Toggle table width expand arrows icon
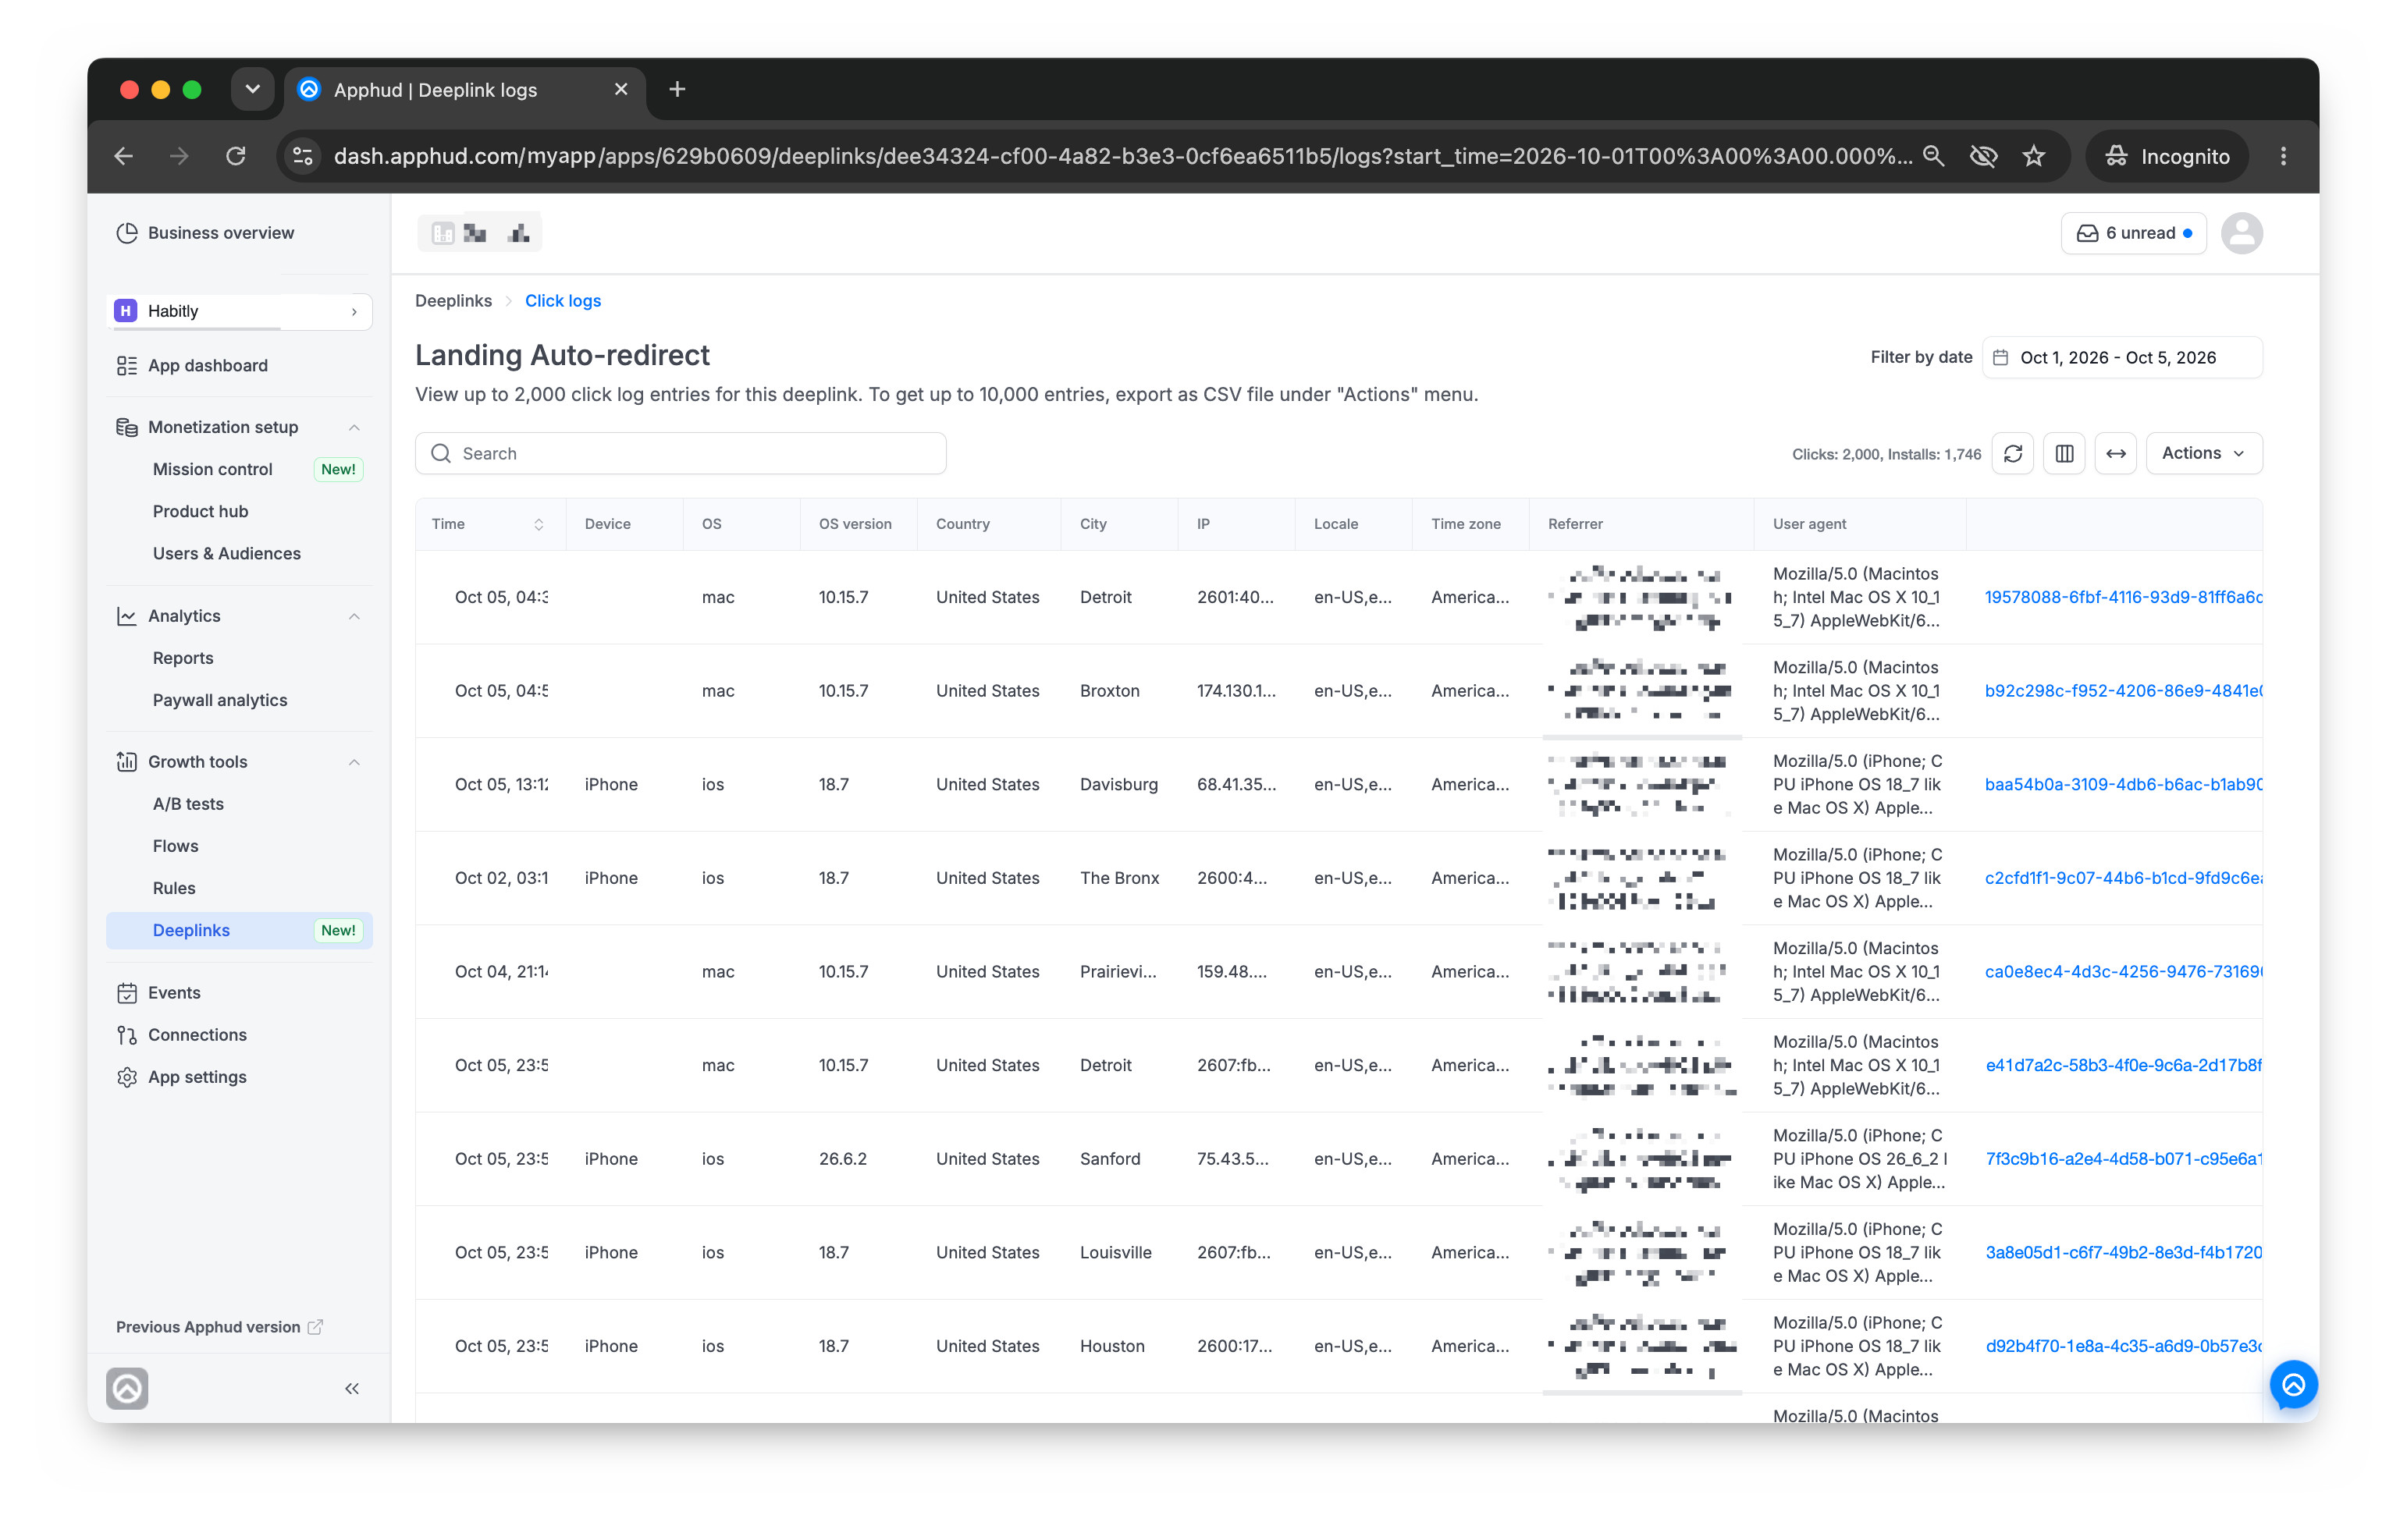 pyautogui.click(x=2115, y=453)
